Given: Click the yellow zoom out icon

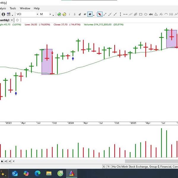Looking at the screenshot, I should (64, 14).
